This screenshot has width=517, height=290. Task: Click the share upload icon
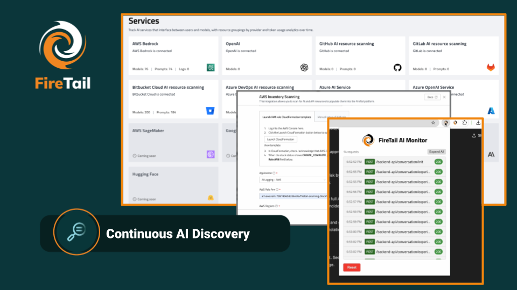click(x=474, y=135)
